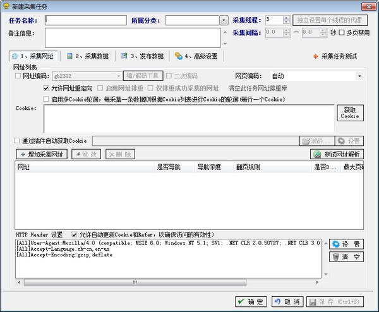Click HTTP Header 设置 button
The height and width of the screenshot is (312, 379).
click(346, 244)
